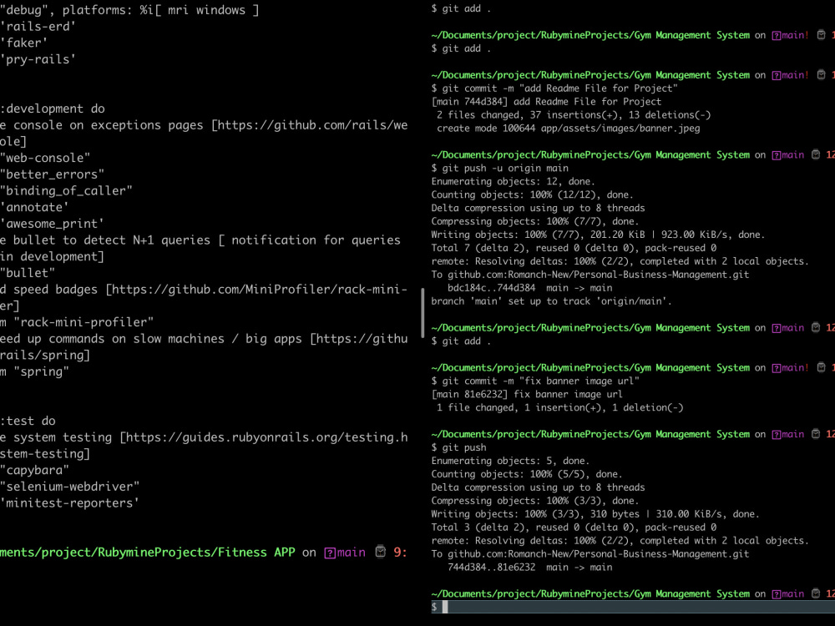
Task: Click 'Counting objects: 100% (5/5), done.' line
Action: point(527,474)
